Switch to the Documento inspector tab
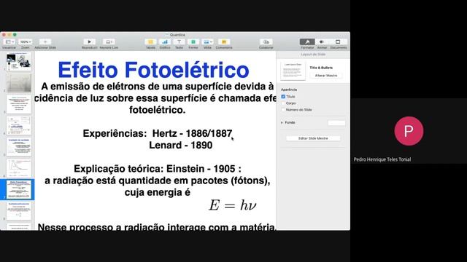The height and width of the screenshot is (262, 467). tap(338, 42)
